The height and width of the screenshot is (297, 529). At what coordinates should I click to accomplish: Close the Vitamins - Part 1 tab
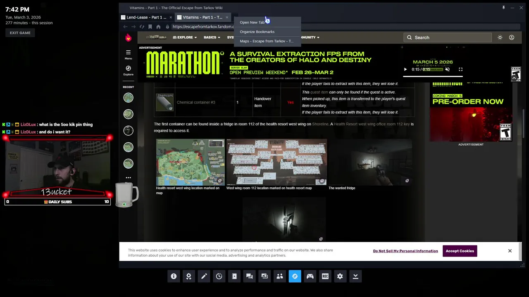[227, 17]
